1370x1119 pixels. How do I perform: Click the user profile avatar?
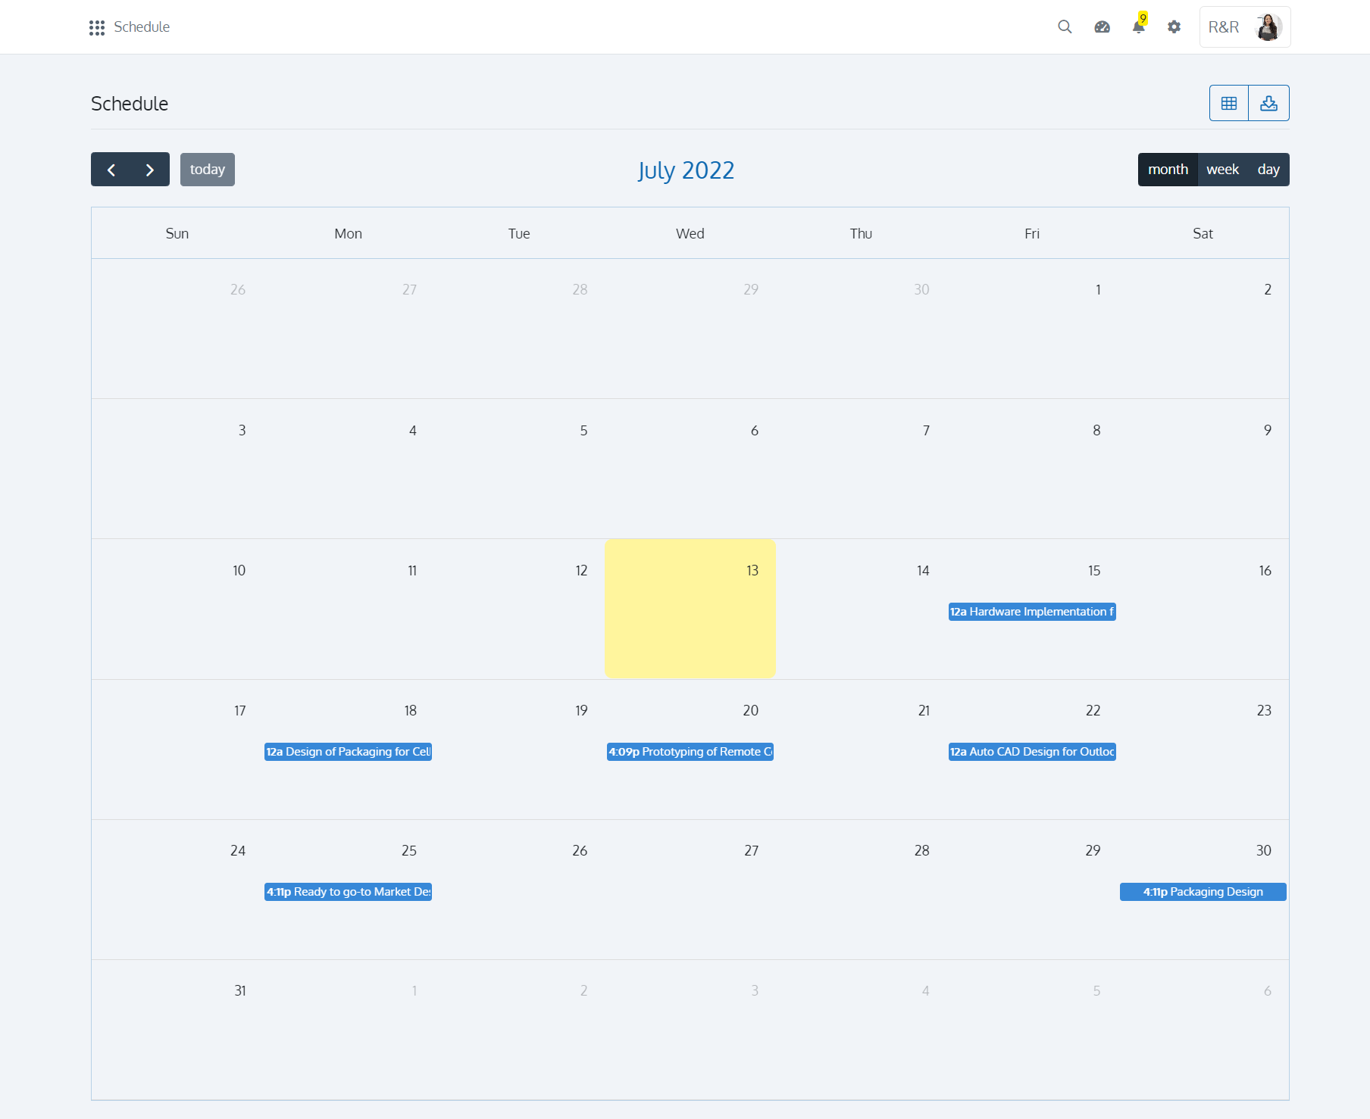point(1267,27)
